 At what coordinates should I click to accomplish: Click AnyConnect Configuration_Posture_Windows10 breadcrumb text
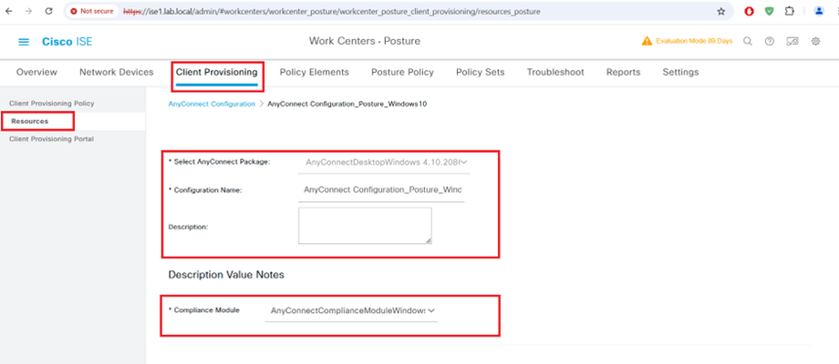347,104
